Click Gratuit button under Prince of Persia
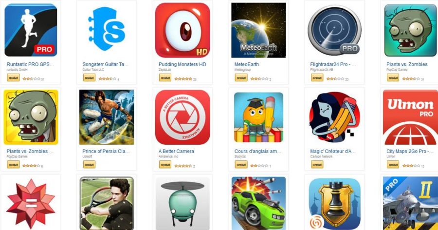Viewport: 438px width, 230px height. 89,165
